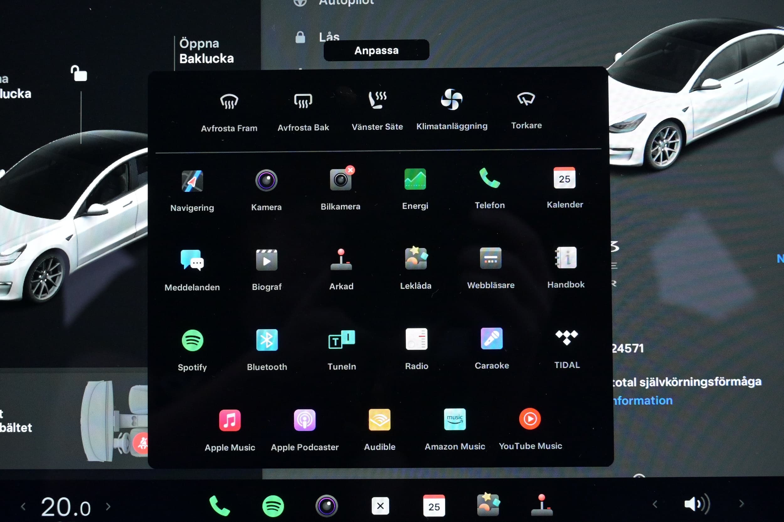Launch the Kamera app icon
The width and height of the screenshot is (784, 522).
266,180
